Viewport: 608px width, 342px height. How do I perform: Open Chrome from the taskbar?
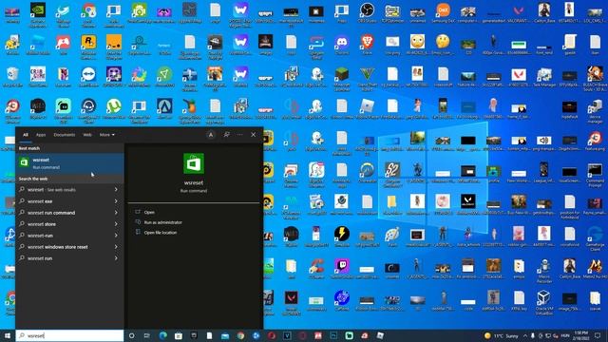[x=240, y=335]
